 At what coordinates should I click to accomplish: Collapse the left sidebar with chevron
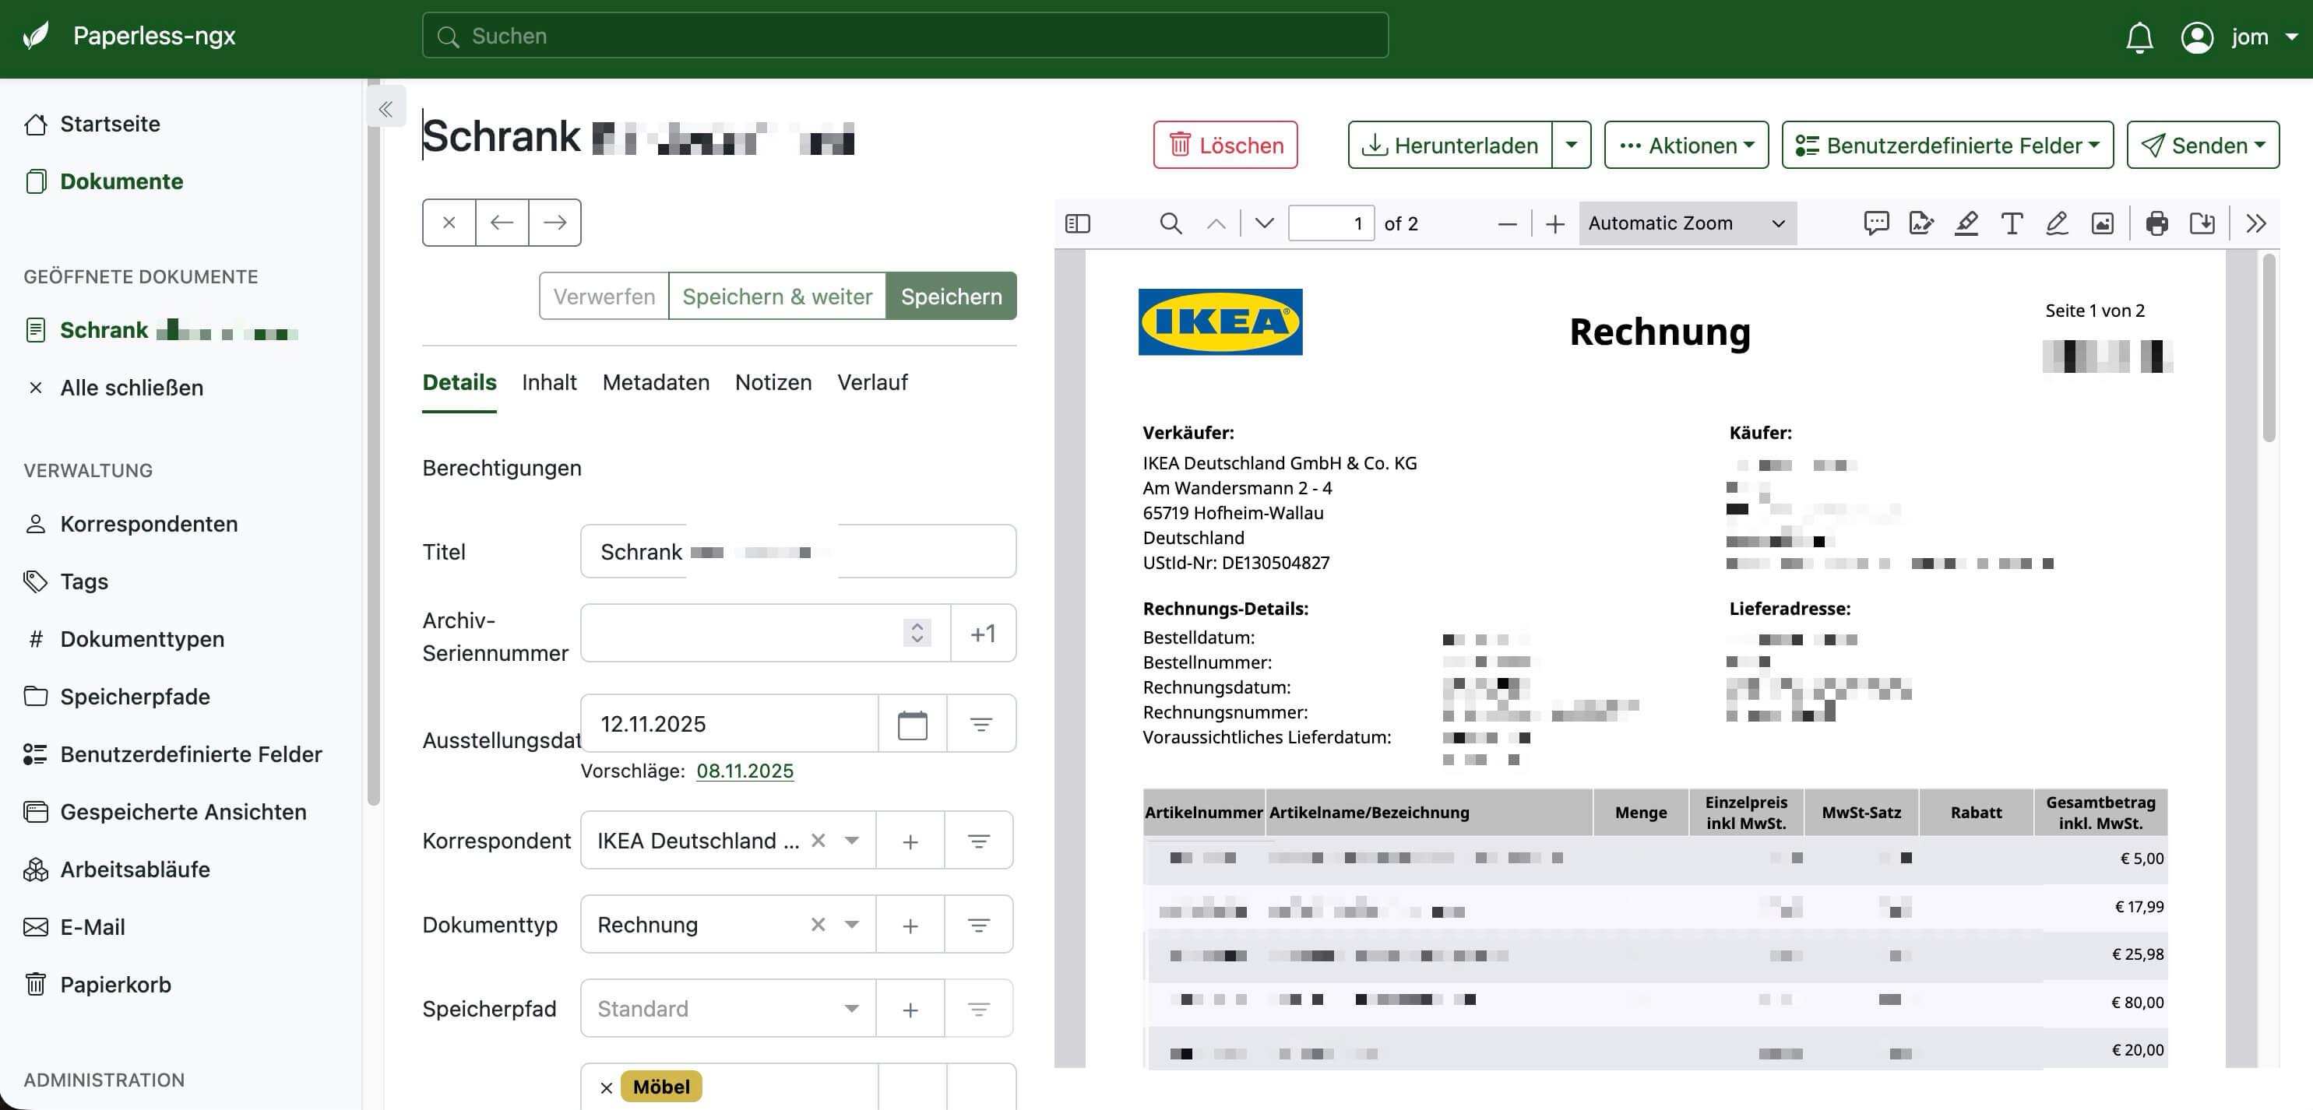385,110
